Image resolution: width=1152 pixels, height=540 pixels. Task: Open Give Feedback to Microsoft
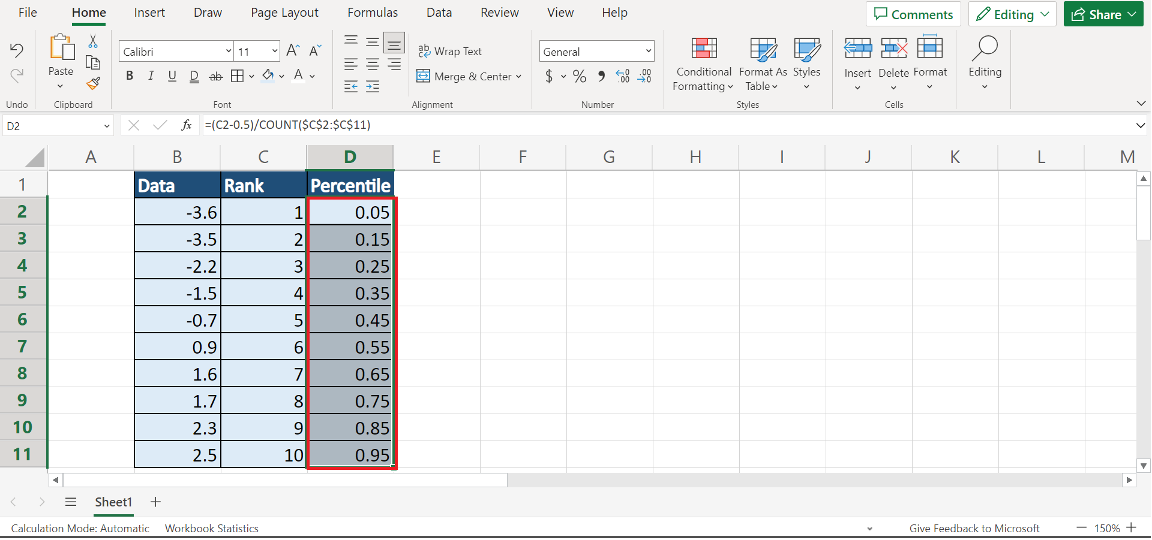pos(974,528)
